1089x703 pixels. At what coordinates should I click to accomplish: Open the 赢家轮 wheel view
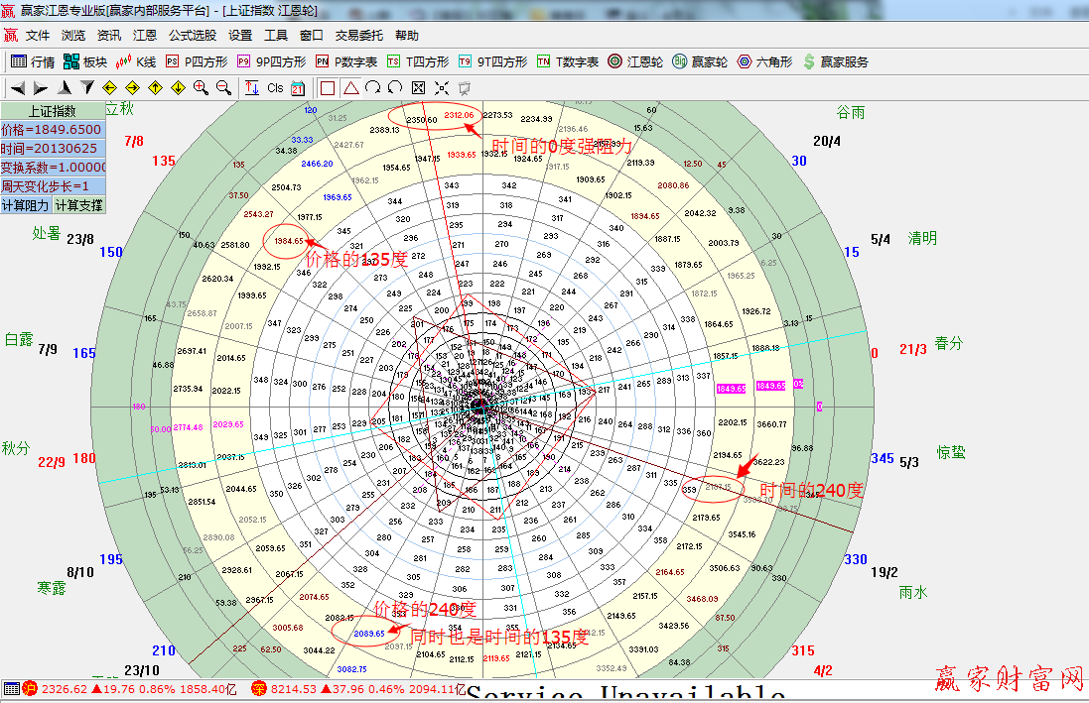700,61
